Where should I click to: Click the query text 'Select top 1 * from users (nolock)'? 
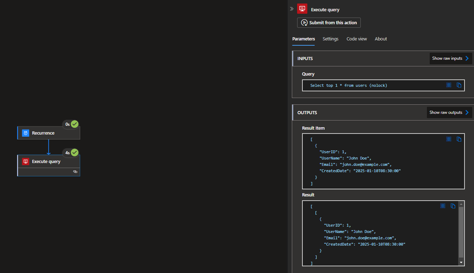pos(349,85)
